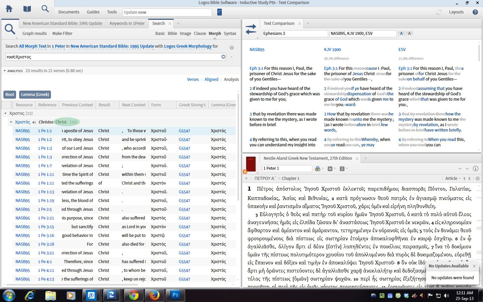Toggle the Root grouping chip
Screen dimensions: 483x302
[10, 95]
